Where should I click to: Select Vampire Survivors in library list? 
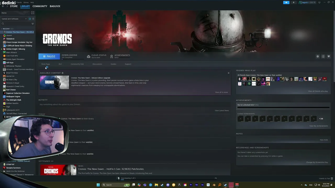coord(13,168)
